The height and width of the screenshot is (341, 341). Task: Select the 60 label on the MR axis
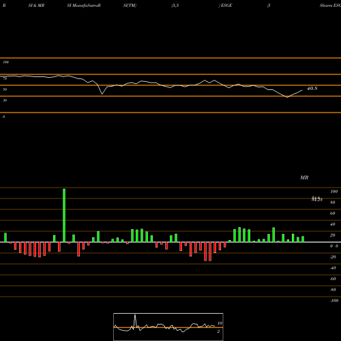pyautogui.click(x=332, y=213)
